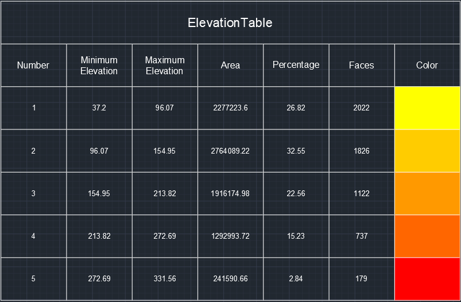Select the ElevationTable title cell
Viewport: 461px width, 302px height.
click(x=230, y=22)
